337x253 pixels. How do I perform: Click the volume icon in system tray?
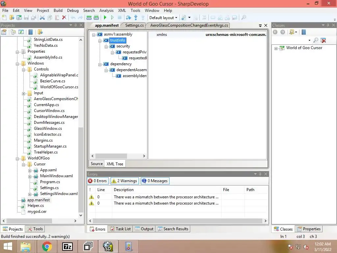tap(306, 247)
